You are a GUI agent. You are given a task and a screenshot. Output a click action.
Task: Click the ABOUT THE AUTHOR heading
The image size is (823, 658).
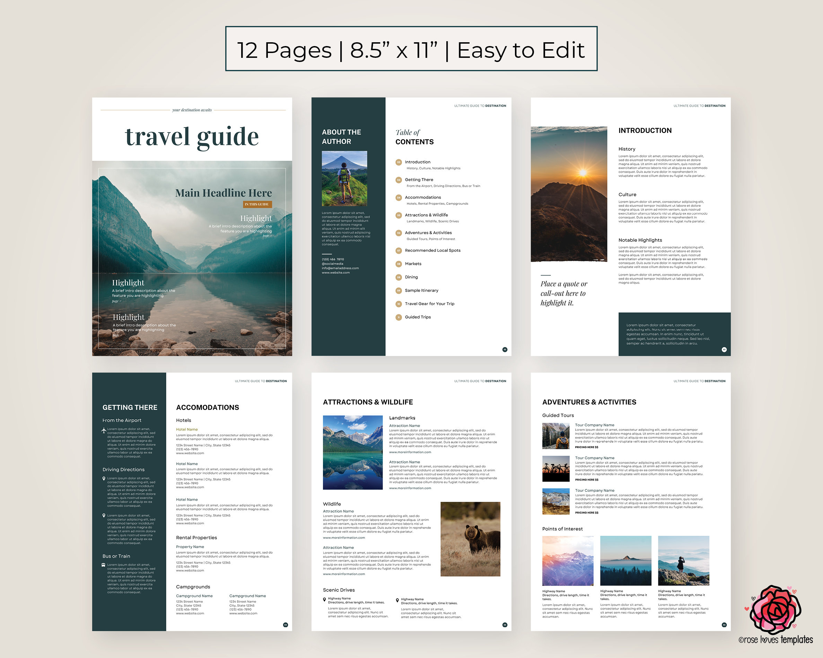(341, 136)
